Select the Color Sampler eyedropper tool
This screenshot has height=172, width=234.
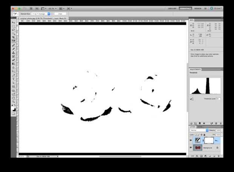pyautogui.click(x=14, y=41)
